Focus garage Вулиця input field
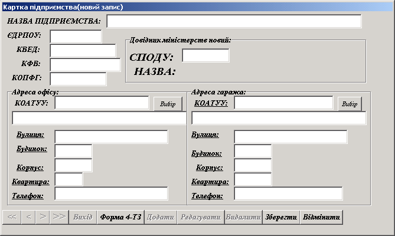This screenshot has height=236, width=395. (290, 137)
